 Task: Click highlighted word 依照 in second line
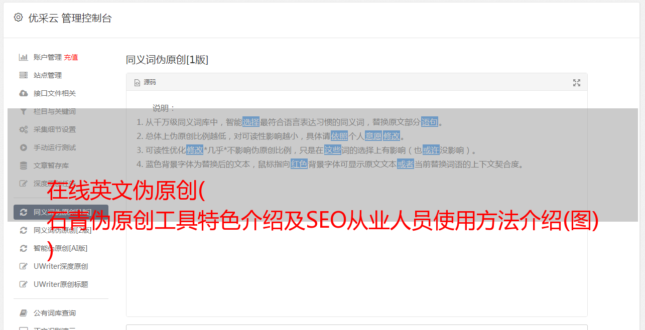pos(339,136)
